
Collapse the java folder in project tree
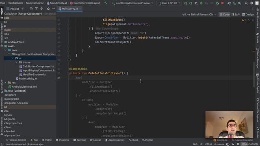click(x=6, y=50)
